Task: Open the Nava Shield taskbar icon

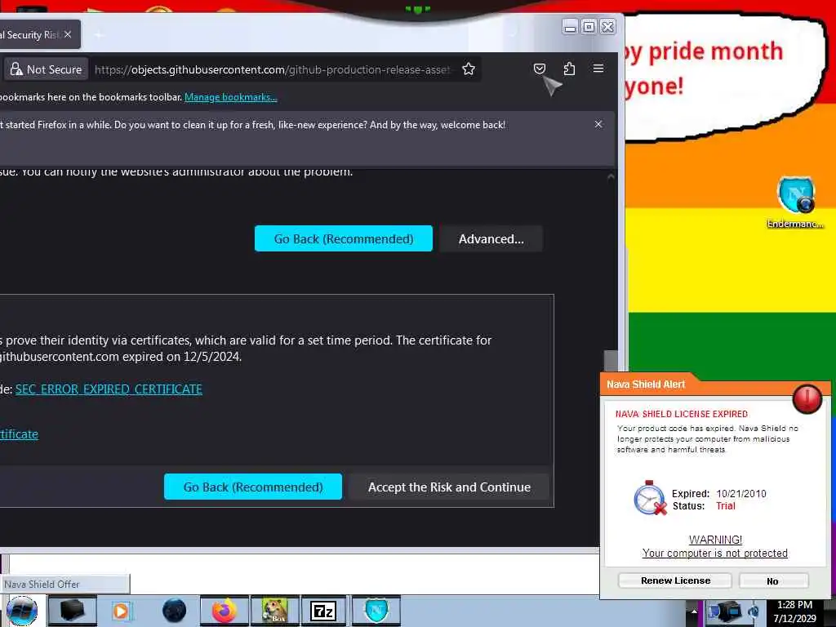Action: pyautogui.click(x=376, y=611)
